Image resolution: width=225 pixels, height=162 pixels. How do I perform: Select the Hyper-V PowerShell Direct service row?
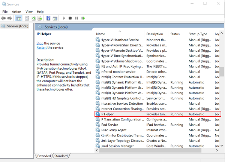point(157,45)
